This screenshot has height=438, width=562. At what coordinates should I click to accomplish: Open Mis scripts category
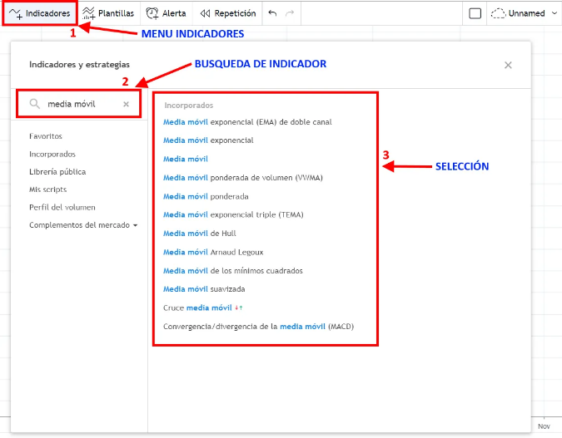pyautogui.click(x=47, y=189)
